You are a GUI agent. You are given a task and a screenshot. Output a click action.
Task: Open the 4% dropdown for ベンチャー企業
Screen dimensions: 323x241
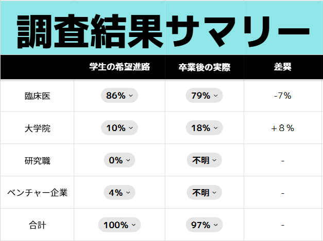(x=119, y=193)
